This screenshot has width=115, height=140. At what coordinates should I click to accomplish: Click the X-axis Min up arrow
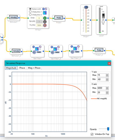point(107,92)
